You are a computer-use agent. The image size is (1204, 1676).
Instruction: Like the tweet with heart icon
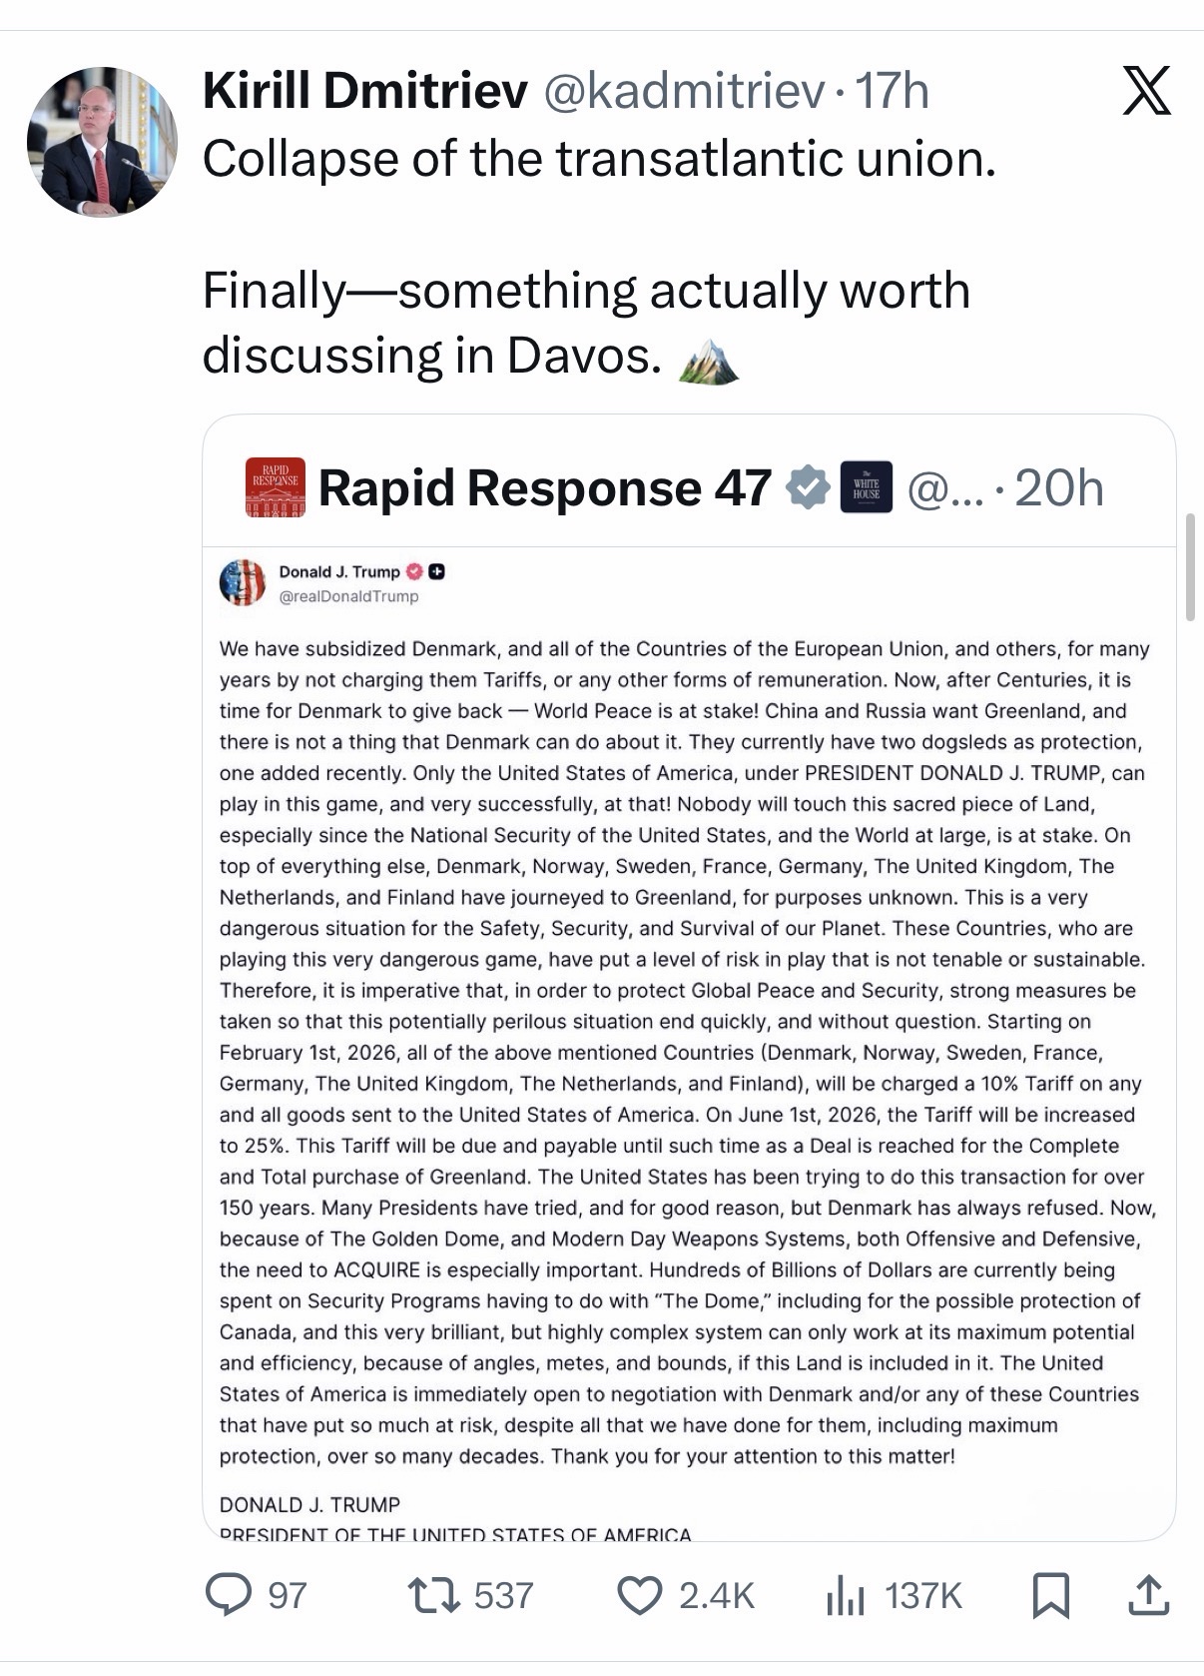[x=639, y=1595]
